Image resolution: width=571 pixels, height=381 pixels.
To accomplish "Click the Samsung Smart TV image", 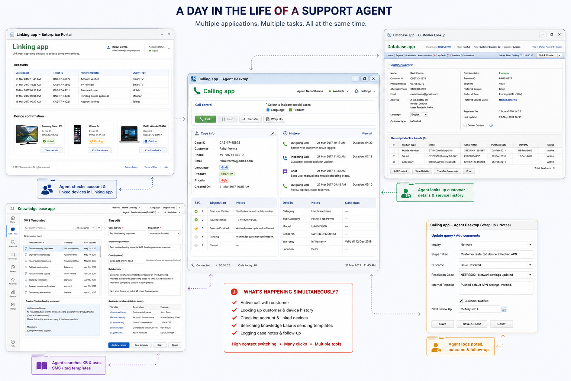I will (x=27, y=134).
